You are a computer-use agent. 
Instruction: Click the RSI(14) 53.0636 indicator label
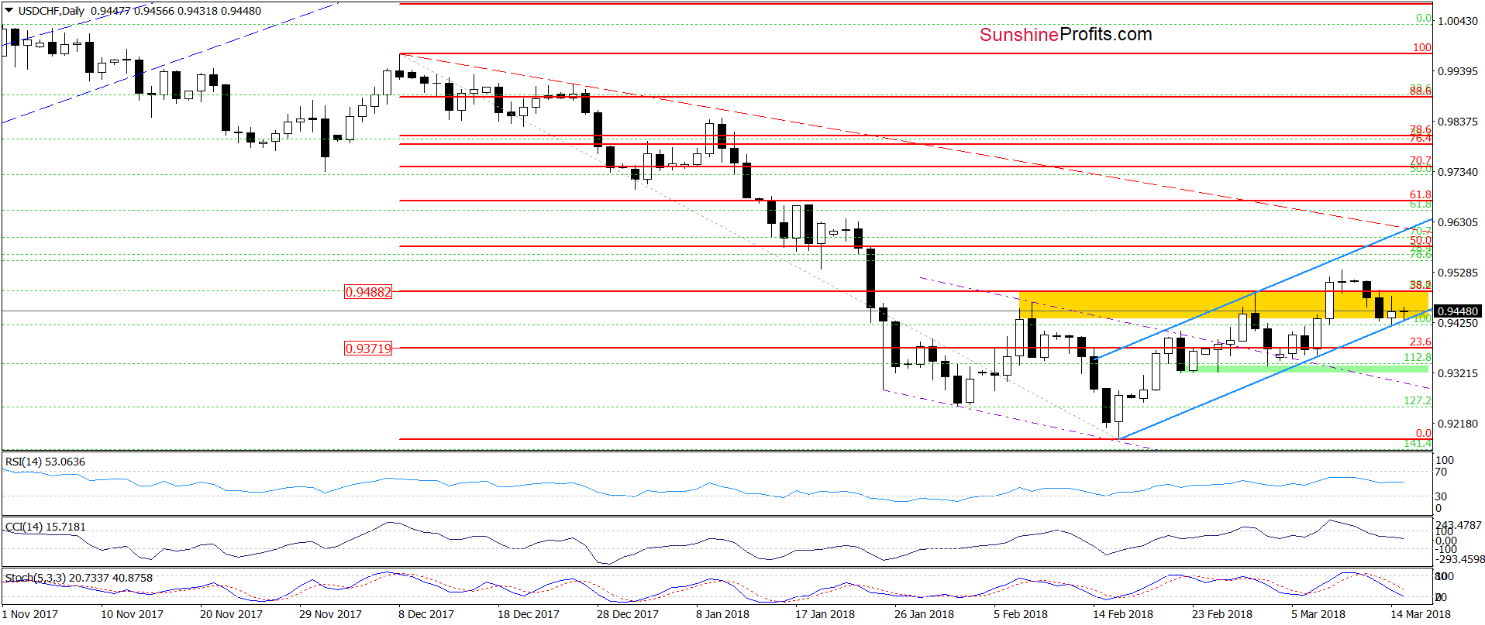45,462
